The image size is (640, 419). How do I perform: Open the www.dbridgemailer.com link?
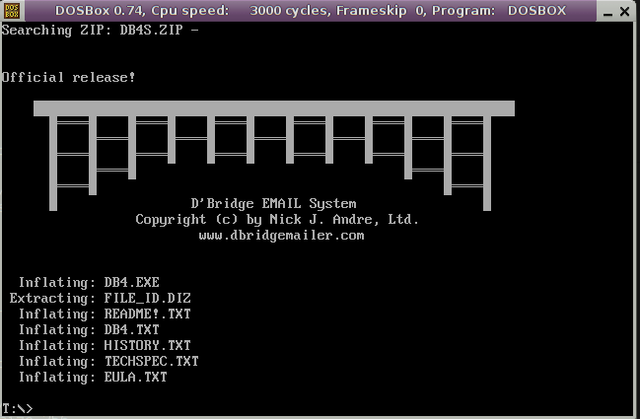tap(281, 236)
